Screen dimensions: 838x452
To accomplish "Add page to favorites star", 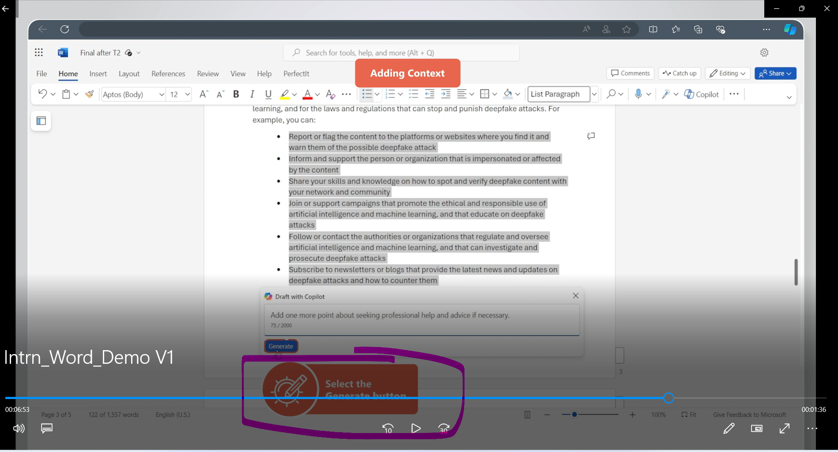I will 627,29.
